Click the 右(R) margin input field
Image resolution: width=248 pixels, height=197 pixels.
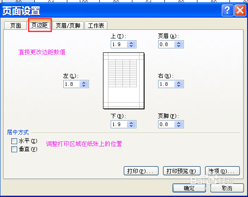click(x=166, y=84)
